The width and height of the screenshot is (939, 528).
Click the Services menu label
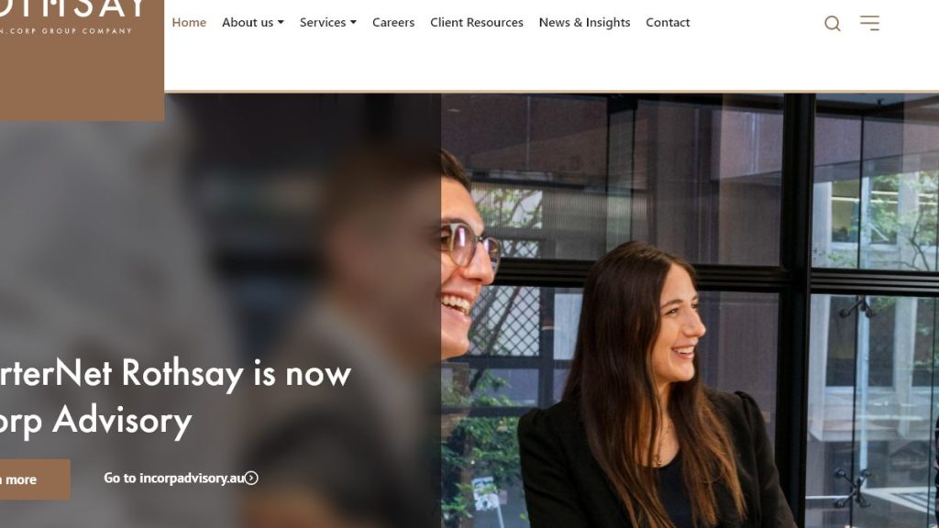[323, 22]
